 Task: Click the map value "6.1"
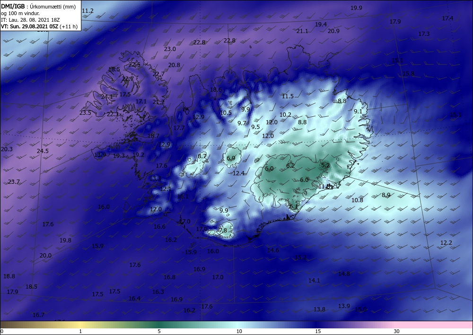click(x=294, y=206)
